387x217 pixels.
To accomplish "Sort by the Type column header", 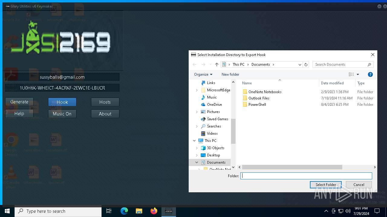I will [x=361, y=83].
